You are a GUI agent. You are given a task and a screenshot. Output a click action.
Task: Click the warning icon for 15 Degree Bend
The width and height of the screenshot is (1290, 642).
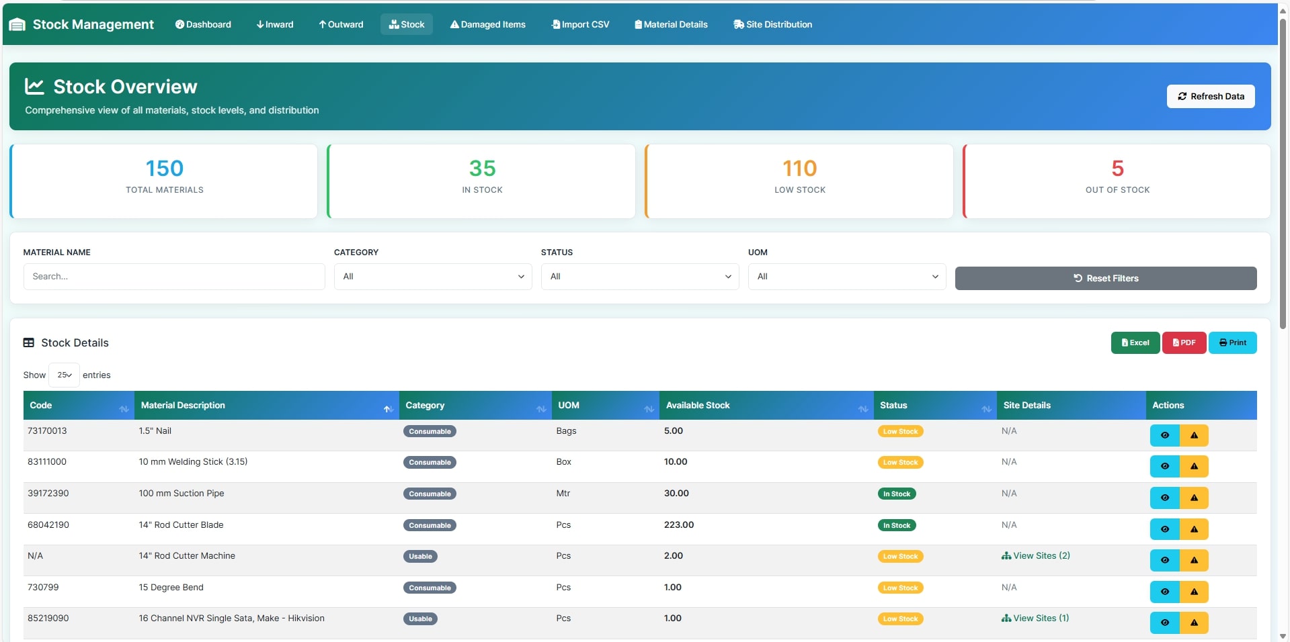coord(1194,592)
